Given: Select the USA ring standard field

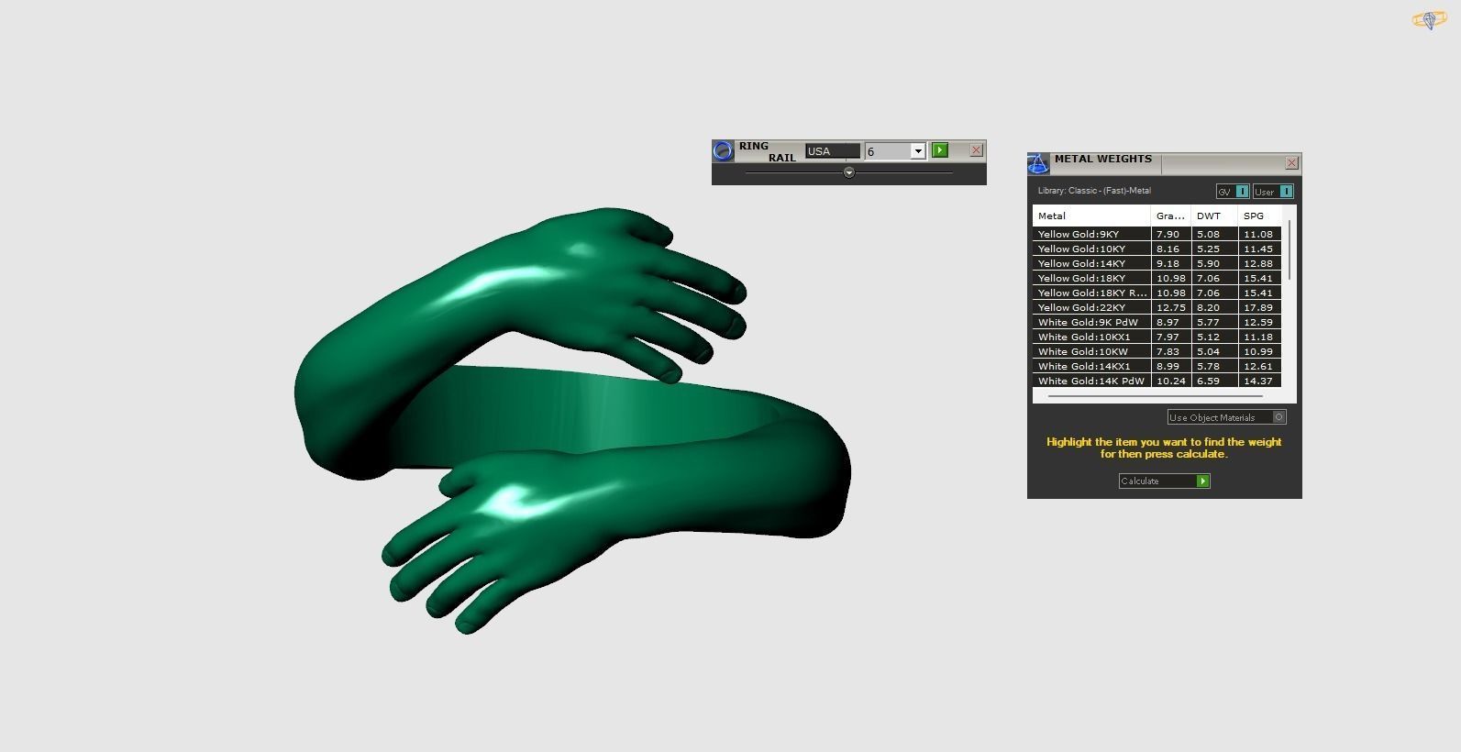Looking at the screenshot, I should point(833,151).
